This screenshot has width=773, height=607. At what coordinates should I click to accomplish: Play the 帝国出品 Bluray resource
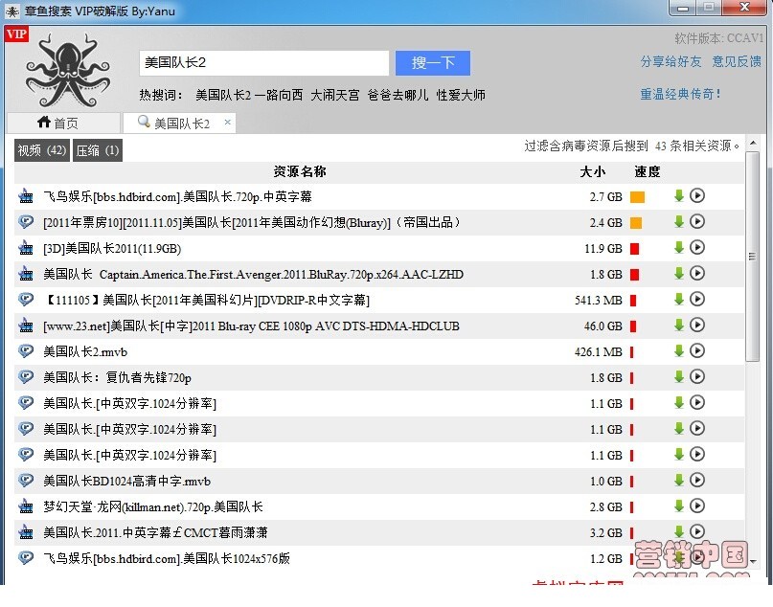pyautogui.click(x=697, y=222)
